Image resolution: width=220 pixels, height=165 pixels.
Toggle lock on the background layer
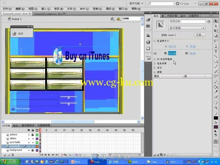33,150
